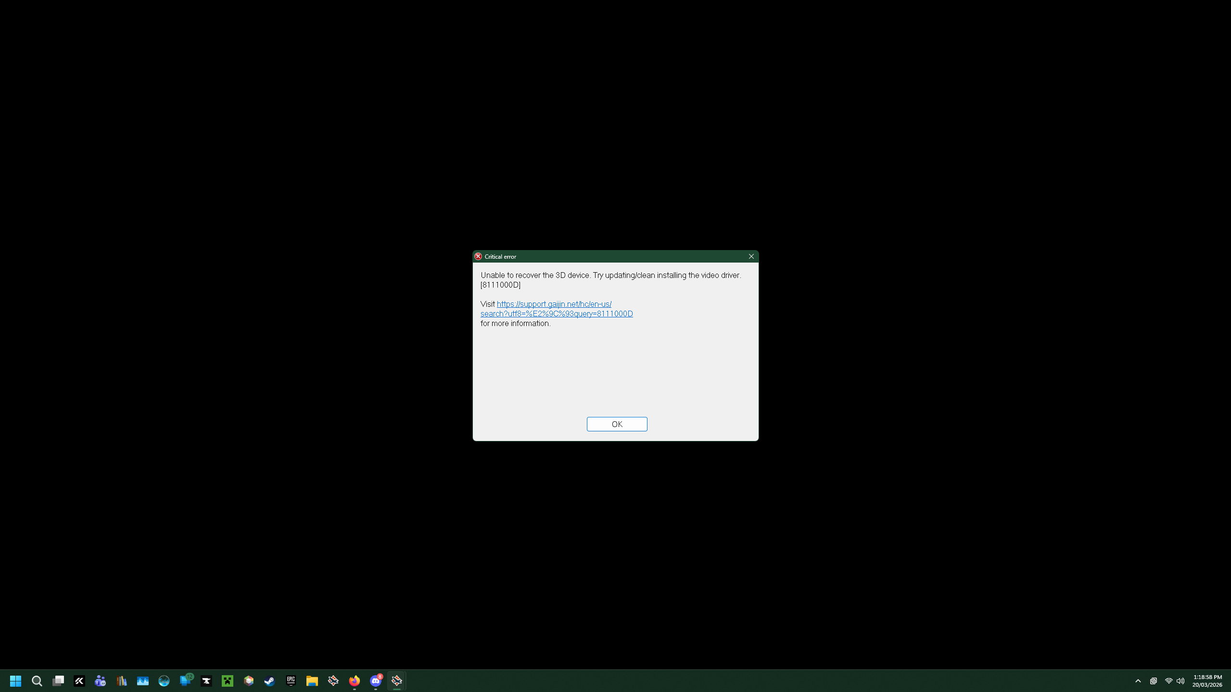The height and width of the screenshot is (692, 1231).
Task: Open Epic Games Launcher icon
Action: (291, 680)
